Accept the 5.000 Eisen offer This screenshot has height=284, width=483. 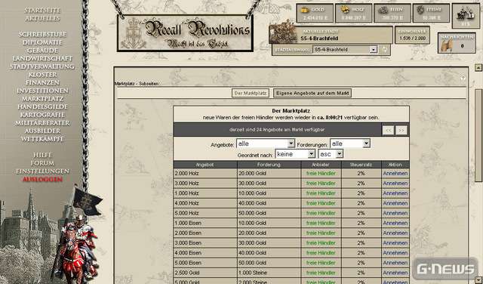click(x=395, y=263)
